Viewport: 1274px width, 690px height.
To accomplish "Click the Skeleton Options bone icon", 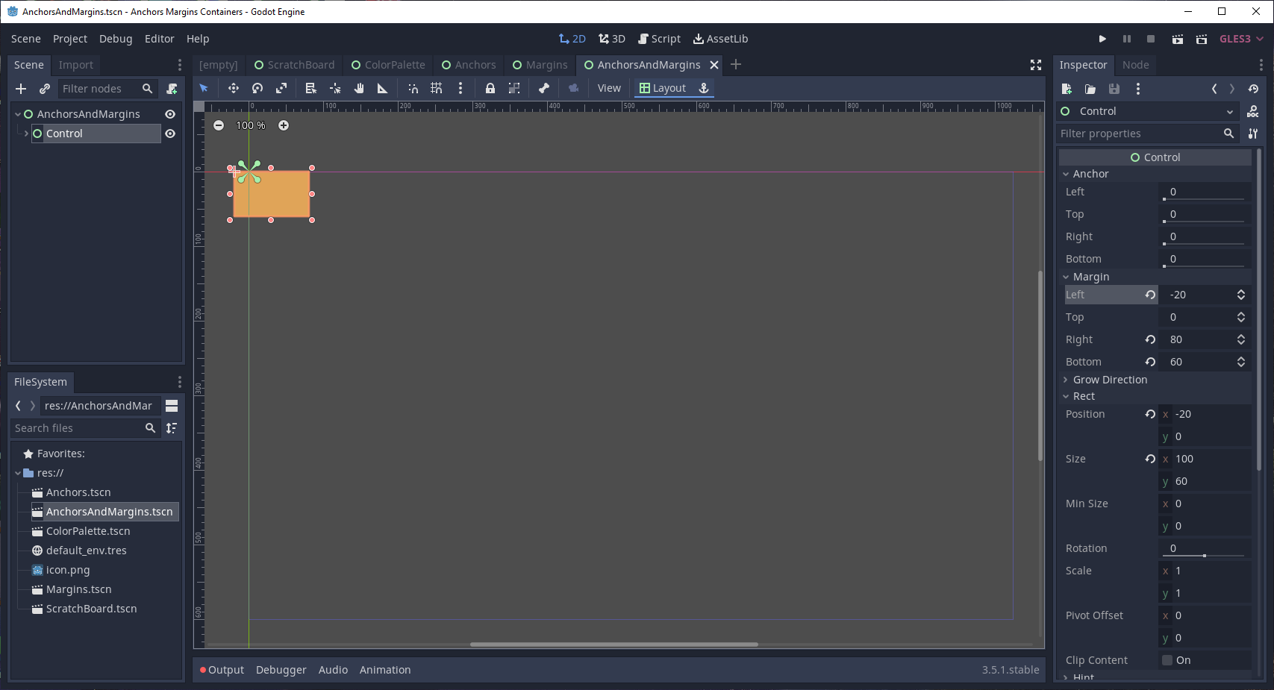I will 543,88.
